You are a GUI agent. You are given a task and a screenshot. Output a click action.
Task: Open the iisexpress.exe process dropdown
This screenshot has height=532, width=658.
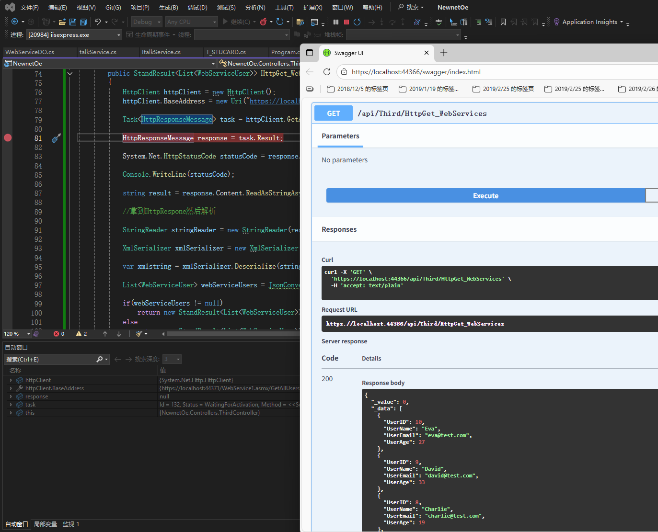tap(119, 35)
